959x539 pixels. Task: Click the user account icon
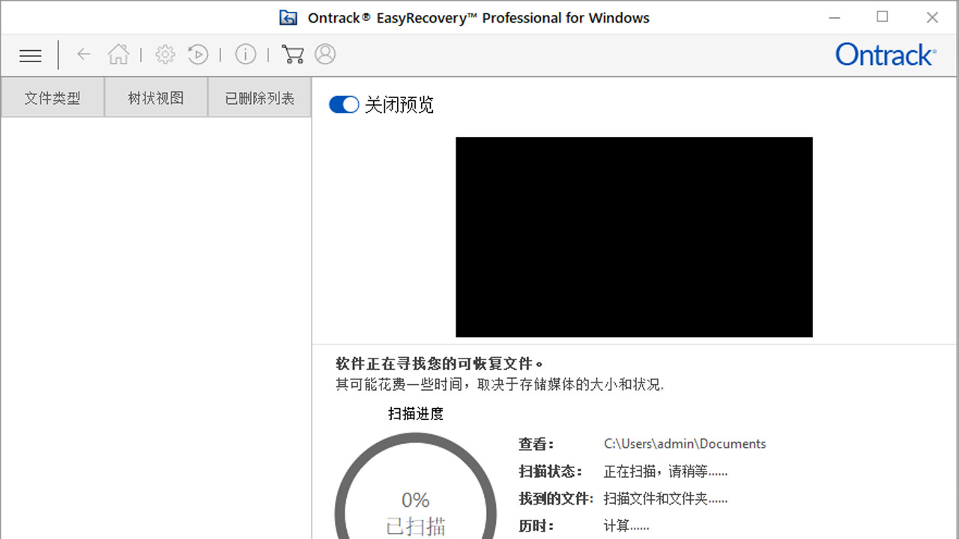click(x=325, y=54)
